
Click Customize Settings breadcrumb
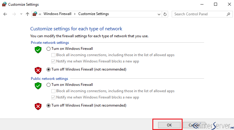tap(94, 14)
